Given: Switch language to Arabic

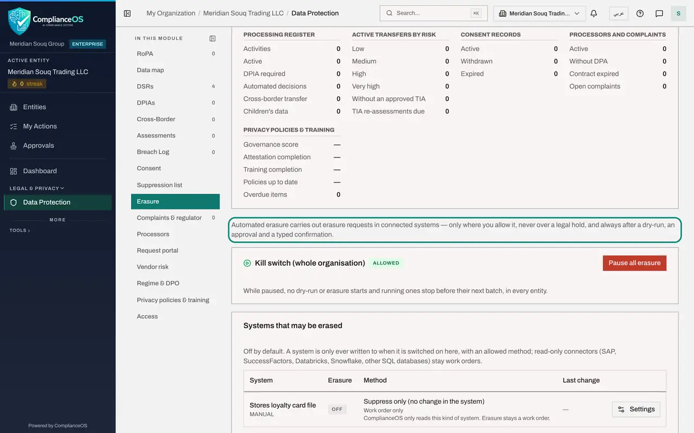Looking at the screenshot, I should [x=619, y=13].
